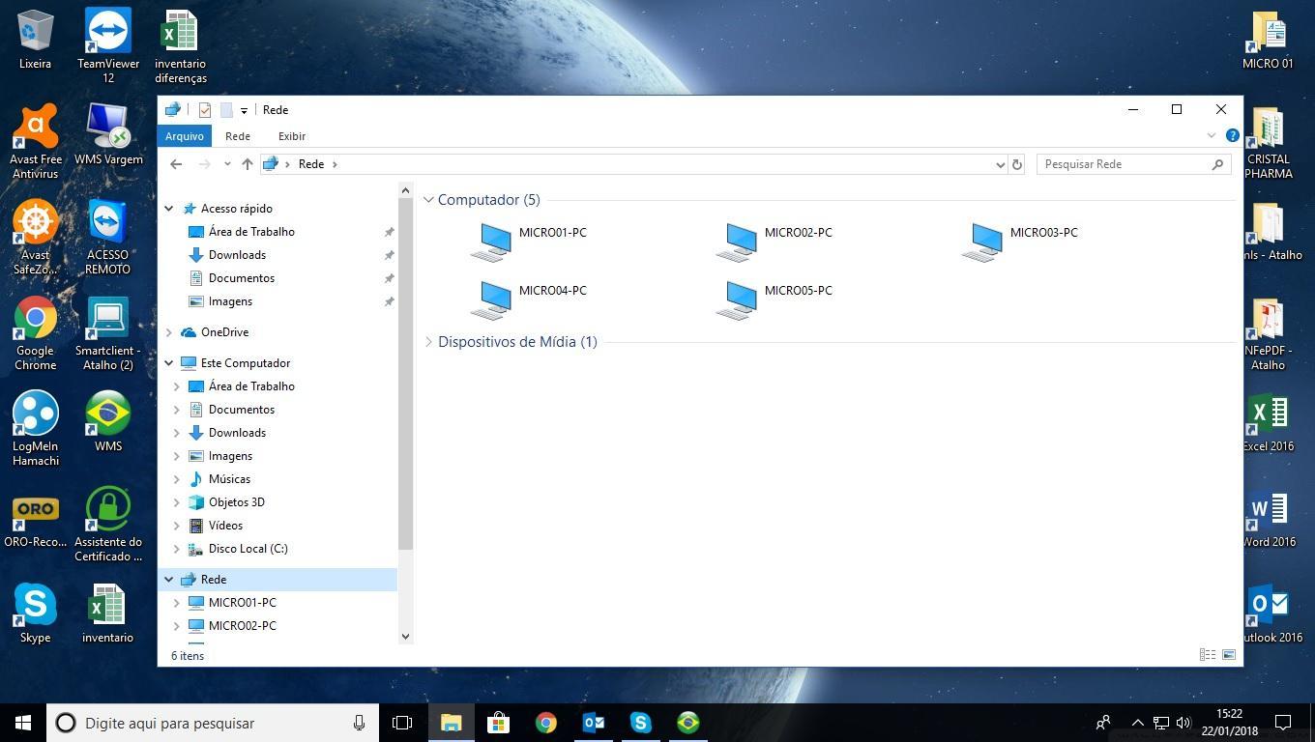Screen dimensions: 1315x742
Task: Open Explorer help question mark
Action: [x=1232, y=136]
